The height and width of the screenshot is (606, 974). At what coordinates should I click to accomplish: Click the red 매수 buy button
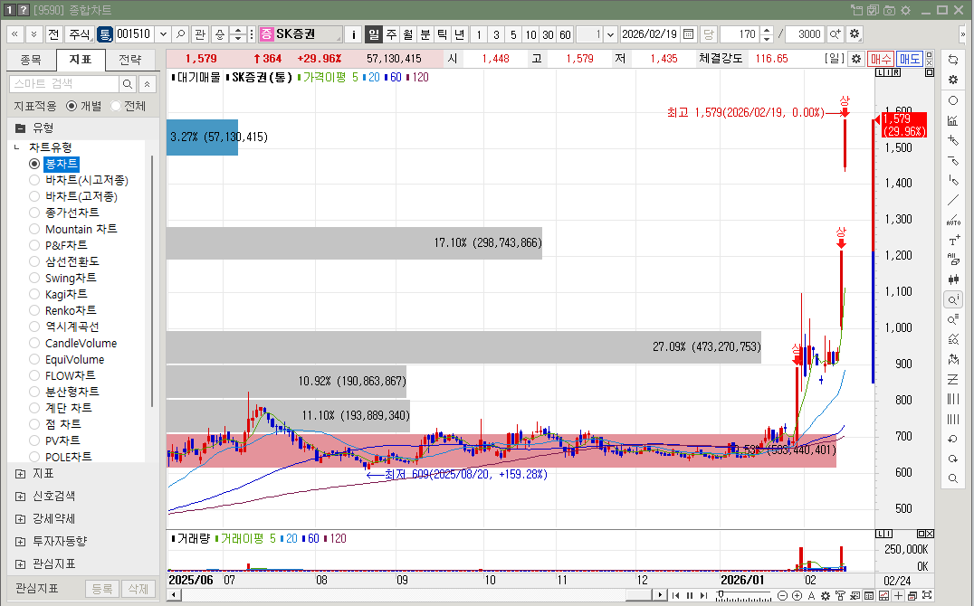(x=880, y=59)
